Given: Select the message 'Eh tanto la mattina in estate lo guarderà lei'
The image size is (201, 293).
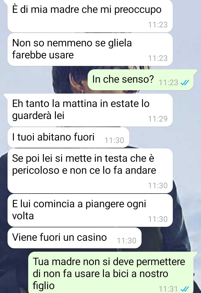Looking at the screenshot, I should click(90, 110).
